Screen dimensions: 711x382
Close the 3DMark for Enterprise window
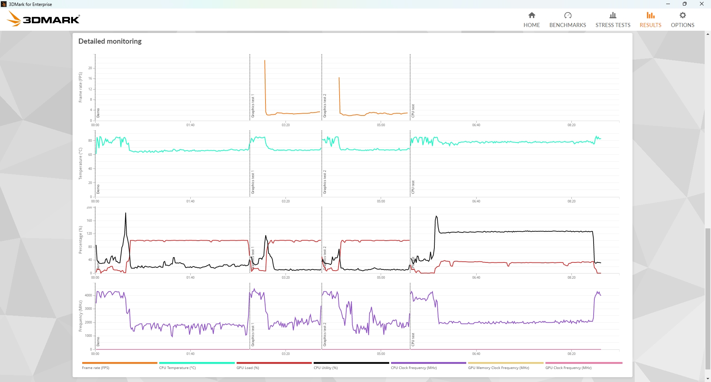coord(702,4)
